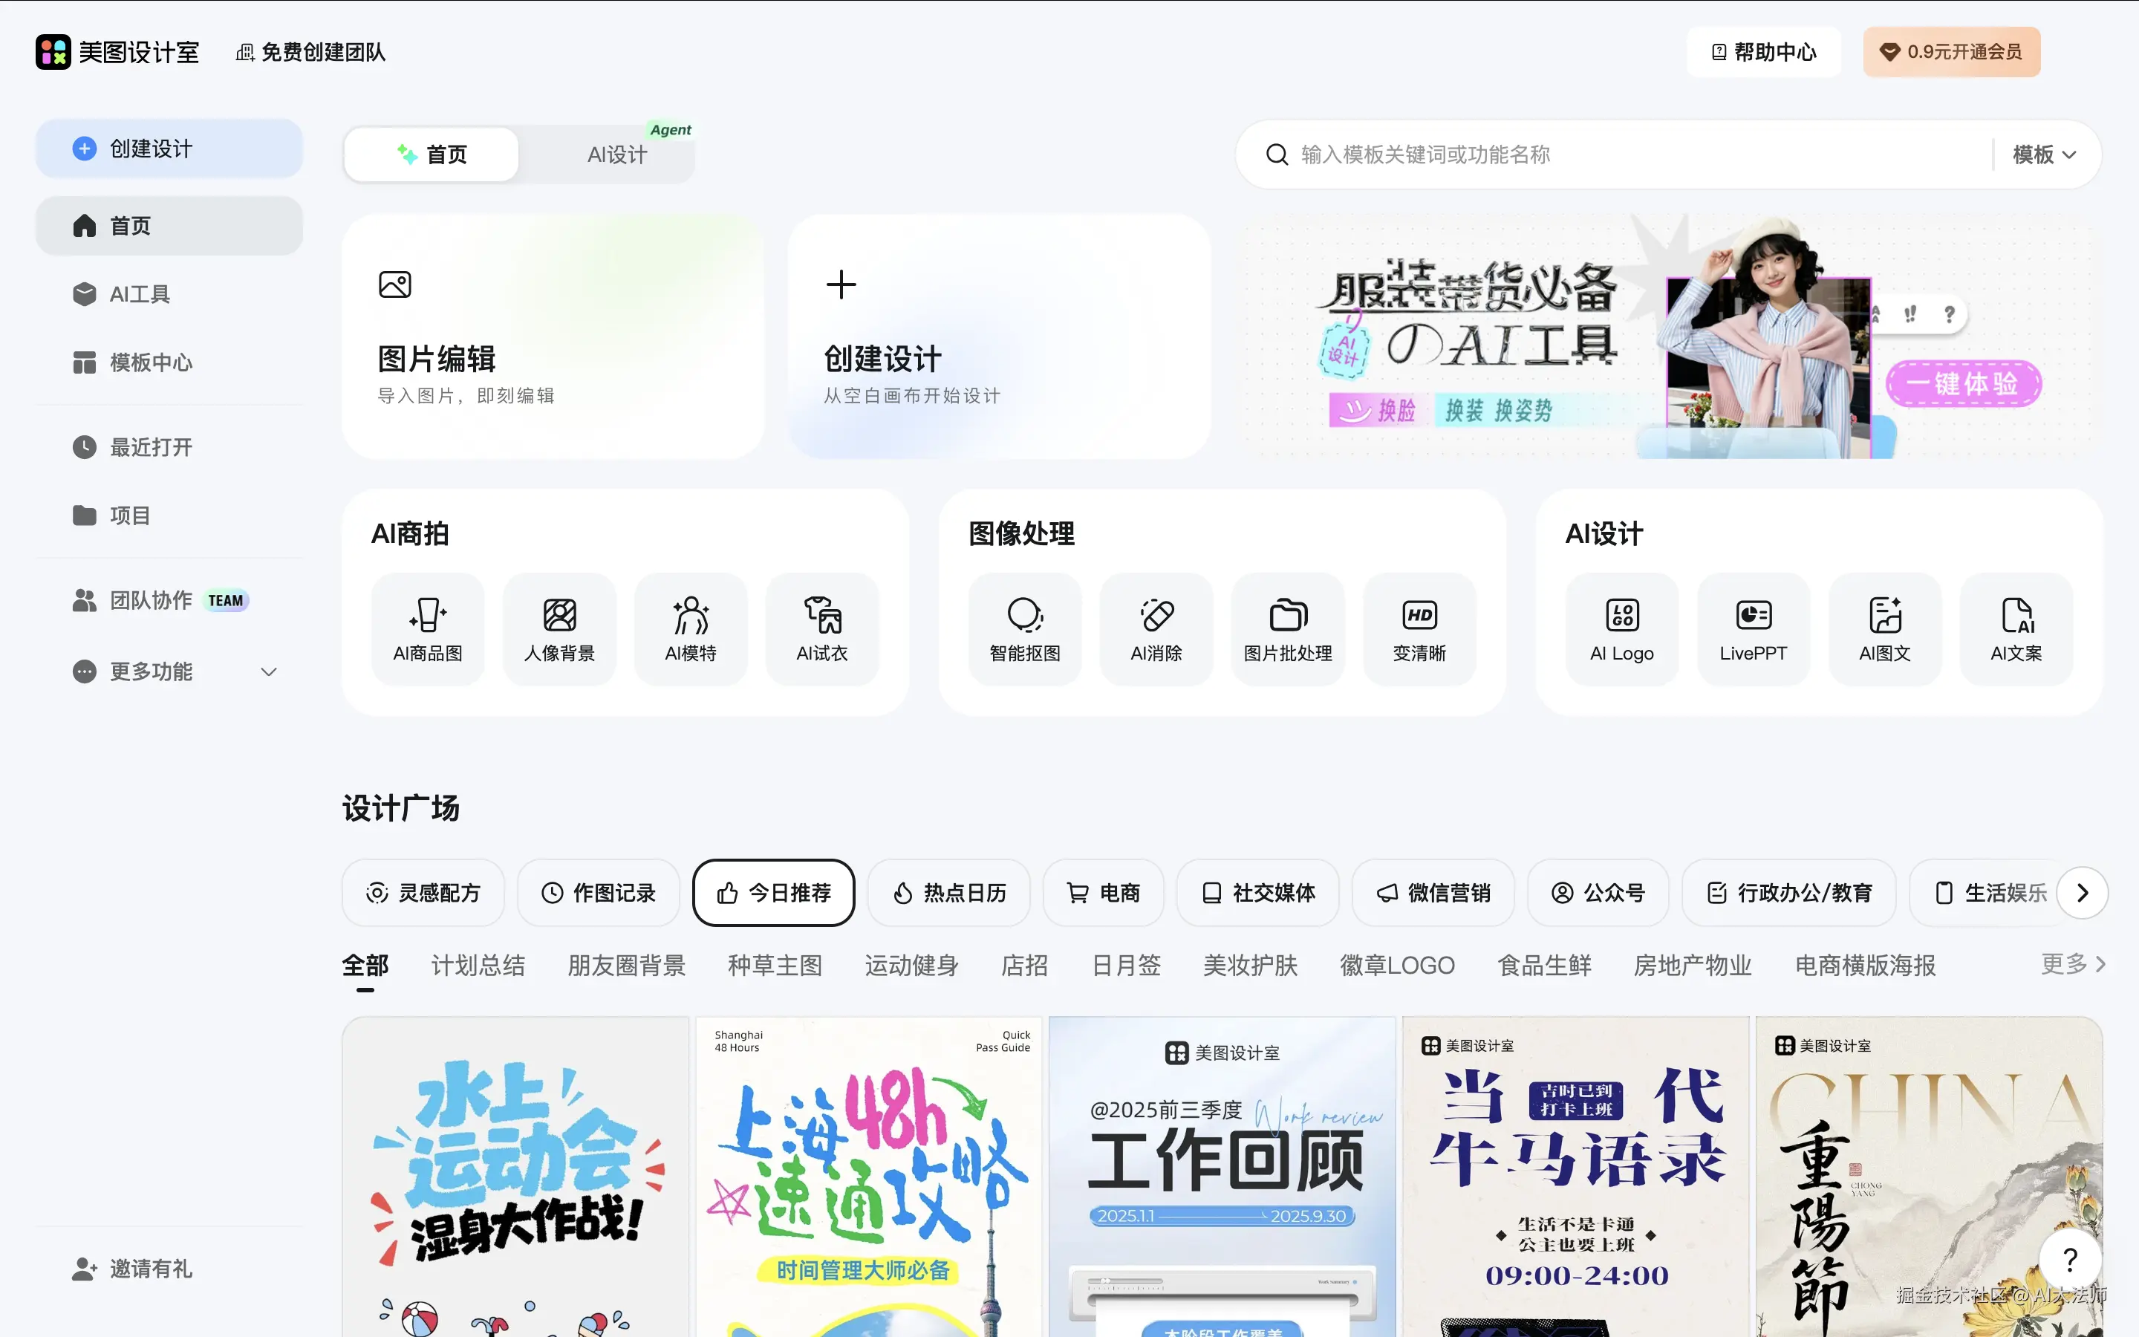Open the AI Logo generator

[x=1621, y=628]
